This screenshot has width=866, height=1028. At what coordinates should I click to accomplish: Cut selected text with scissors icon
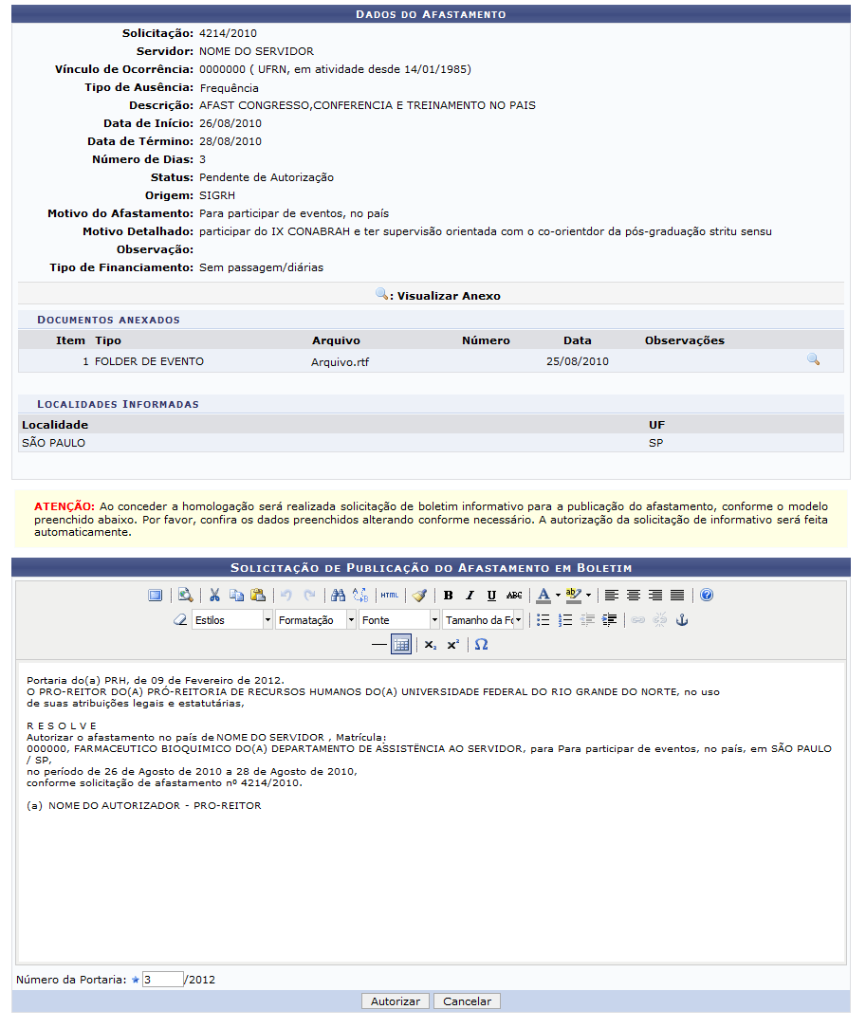(x=214, y=596)
